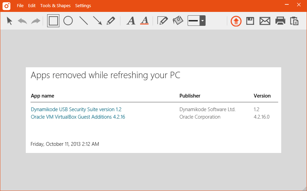This screenshot has width=307, height=191.
Task: Click Dynamikode Software Ltd. publisher text
Action: coord(207,109)
